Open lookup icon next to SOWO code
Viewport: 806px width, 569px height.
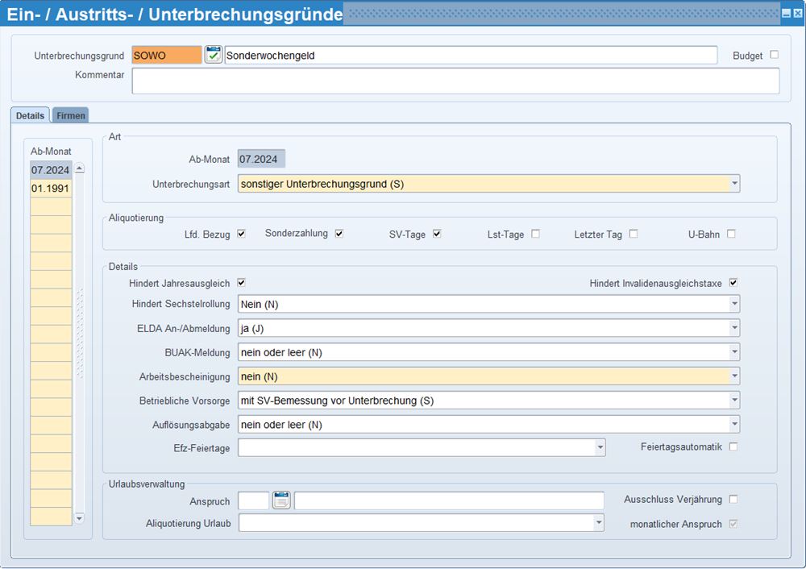pyautogui.click(x=214, y=55)
